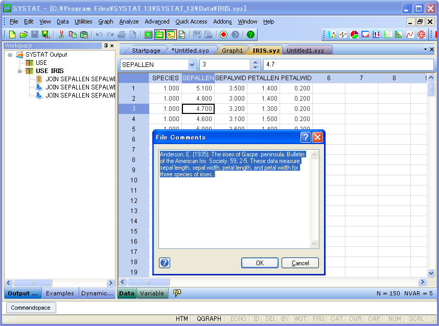Click the Cut scissors icon
Screen dimensions: 439x326
point(62,34)
